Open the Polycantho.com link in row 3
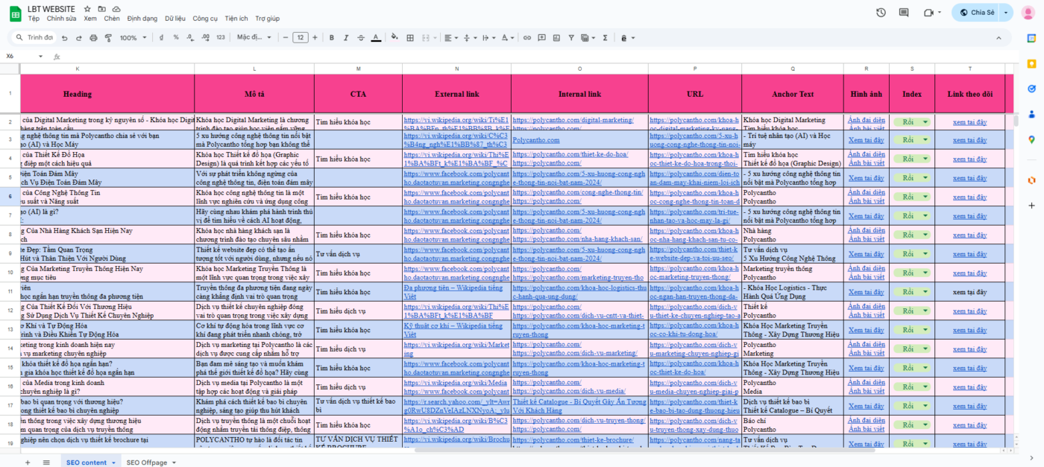 (535, 139)
